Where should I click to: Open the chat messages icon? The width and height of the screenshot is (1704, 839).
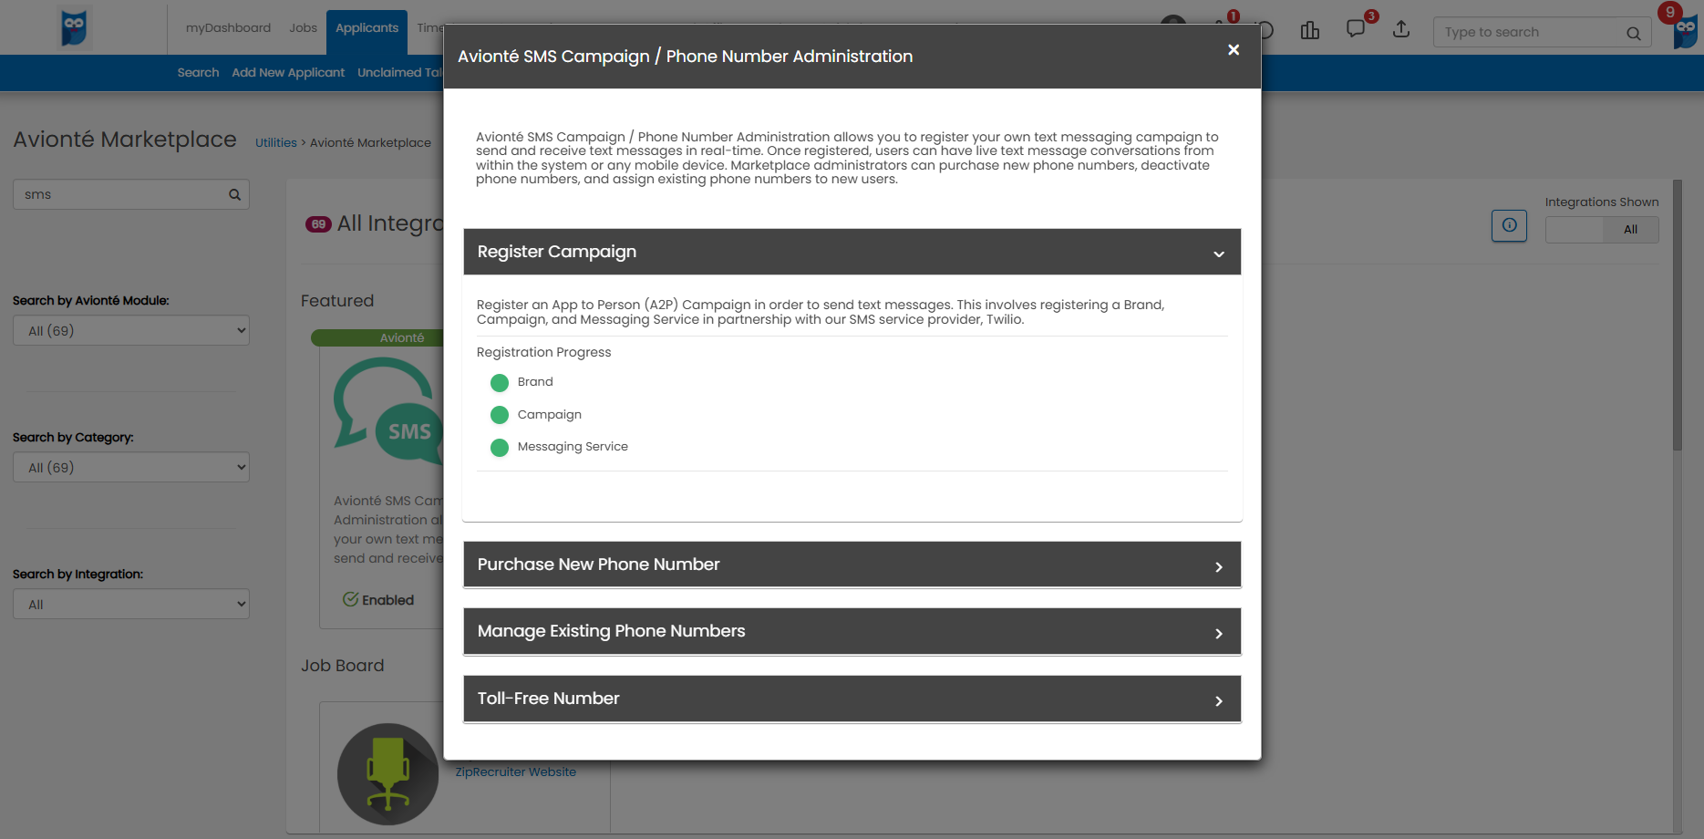1356,29
